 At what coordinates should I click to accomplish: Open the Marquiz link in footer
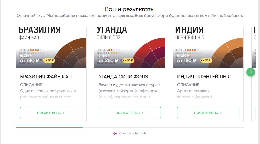tap(141, 133)
